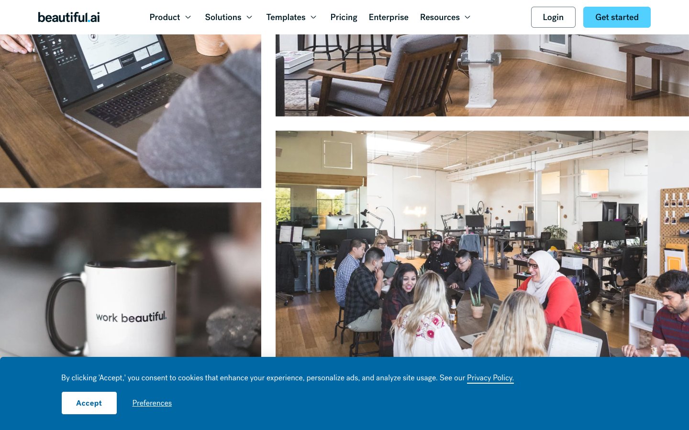Click the work beautiful mug photo
Viewport: 689px width, 430px height.
131,279
